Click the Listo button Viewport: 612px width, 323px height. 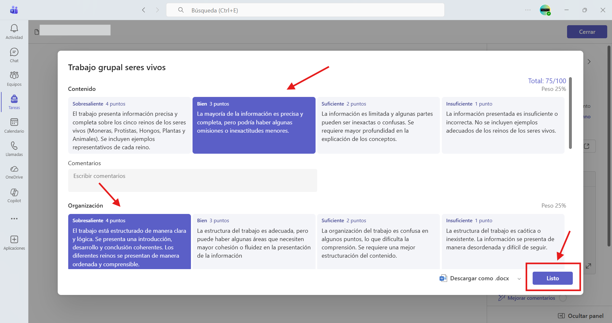(x=552, y=278)
